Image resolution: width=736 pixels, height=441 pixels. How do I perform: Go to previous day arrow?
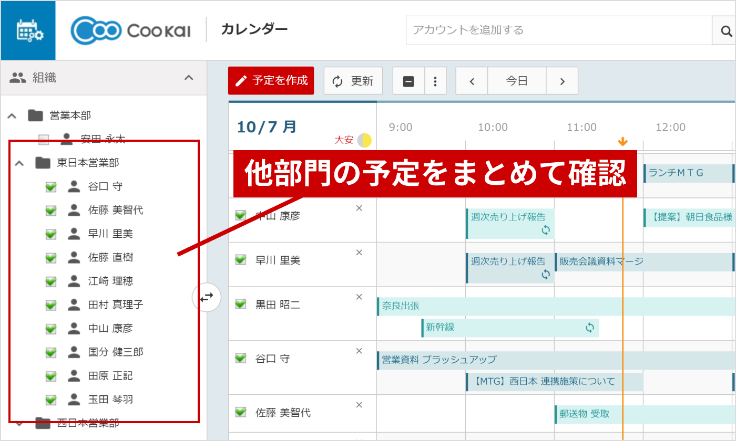[x=472, y=81]
